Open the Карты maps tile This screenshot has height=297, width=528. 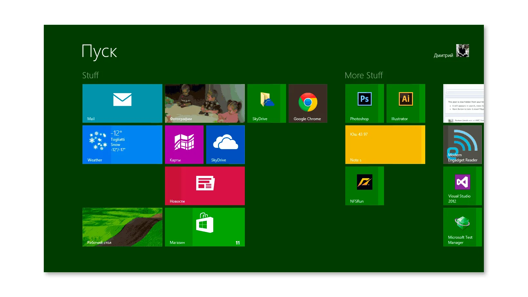(184, 144)
